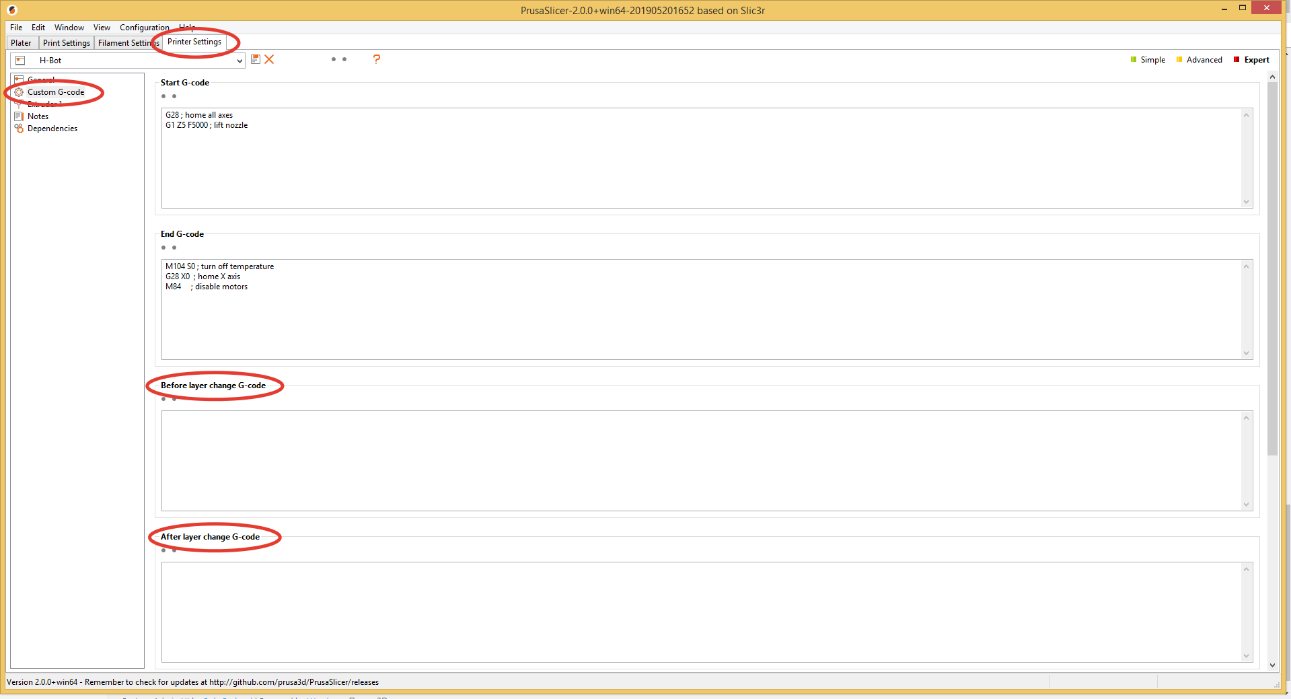Switch to the Filament Settings tab

(x=128, y=43)
